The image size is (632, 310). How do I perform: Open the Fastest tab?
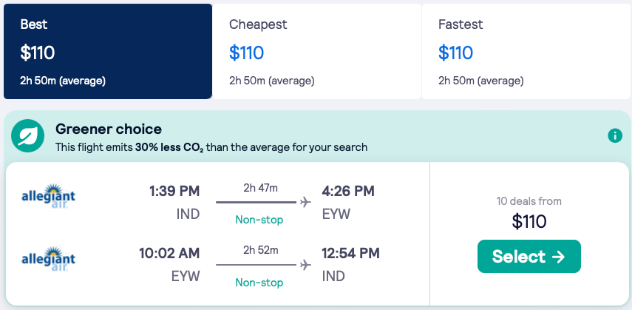click(526, 51)
